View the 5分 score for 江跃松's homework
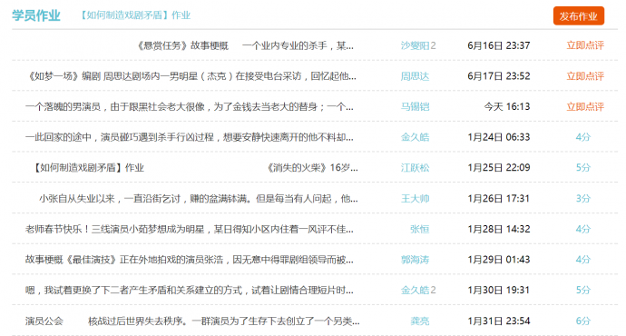This screenshot has height=336, width=626. pyautogui.click(x=582, y=168)
